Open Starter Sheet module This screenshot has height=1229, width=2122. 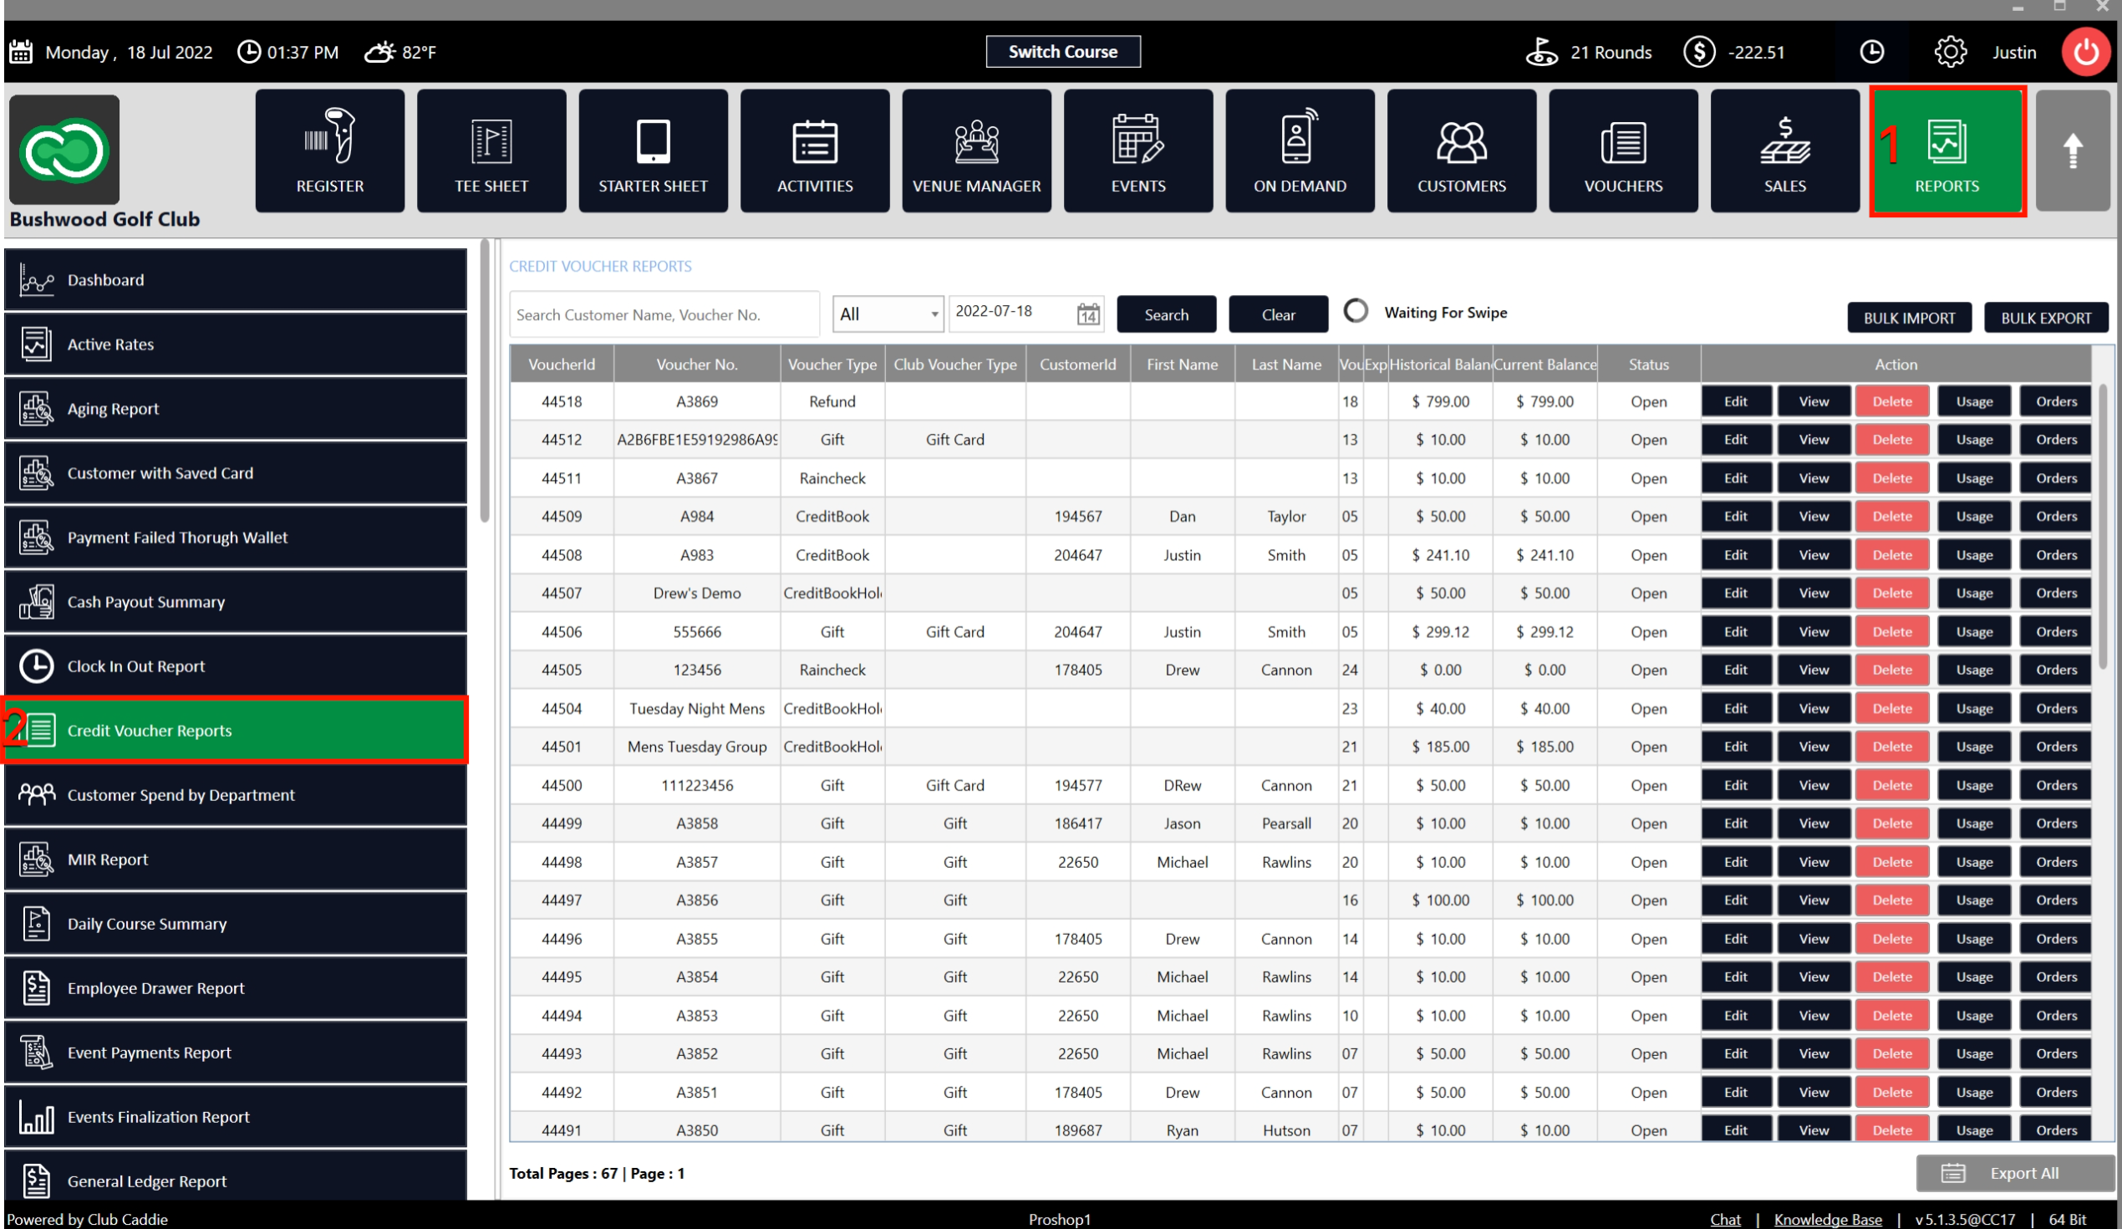[x=654, y=150]
